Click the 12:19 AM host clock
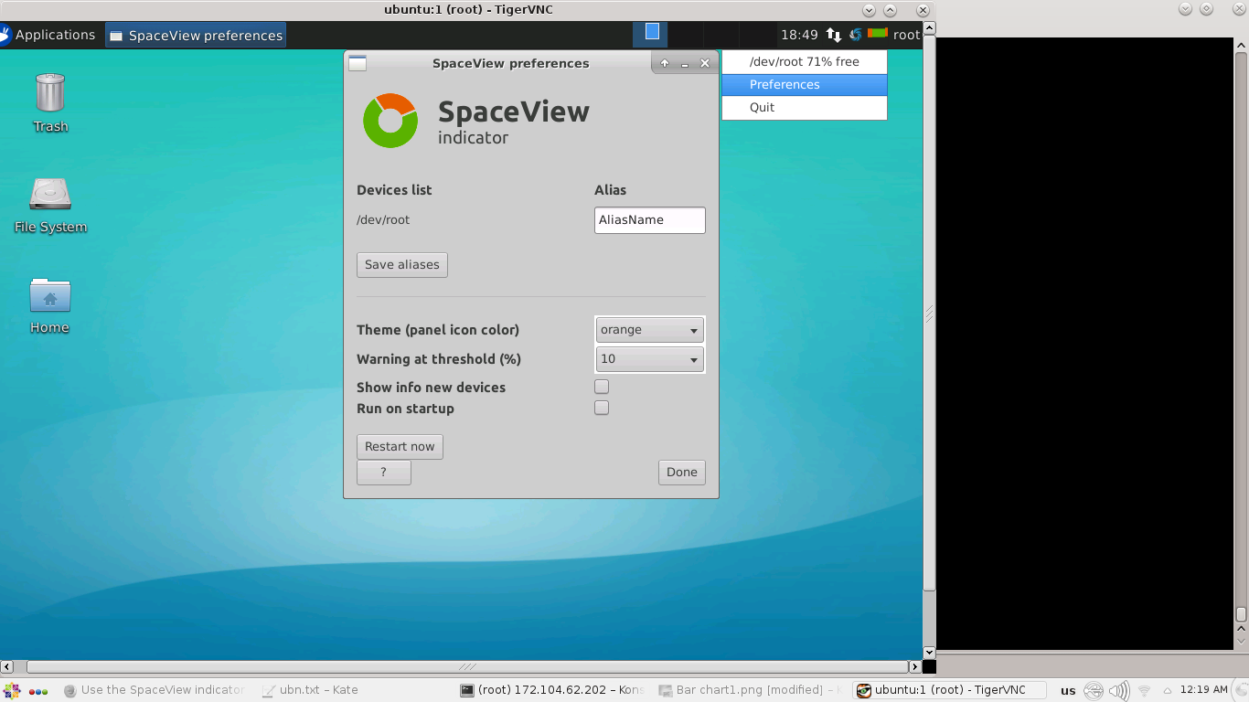The height and width of the screenshot is (702, 1249). click(1203, 690)
